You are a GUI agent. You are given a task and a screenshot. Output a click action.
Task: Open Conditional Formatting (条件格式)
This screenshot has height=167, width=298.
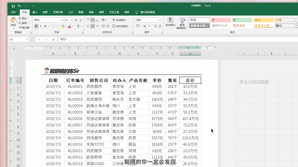(170, 23)
